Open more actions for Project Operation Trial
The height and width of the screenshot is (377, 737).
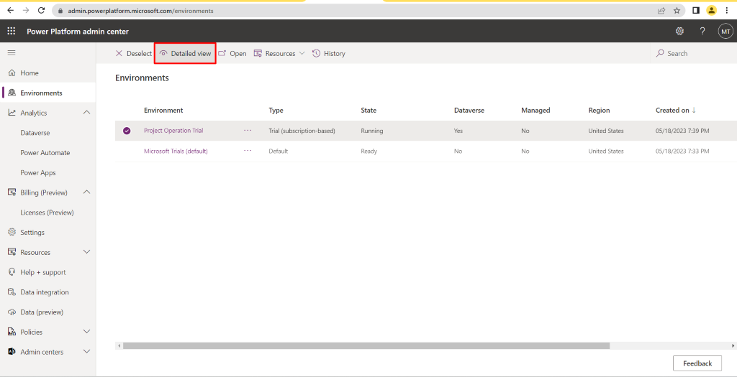(248, 131)
